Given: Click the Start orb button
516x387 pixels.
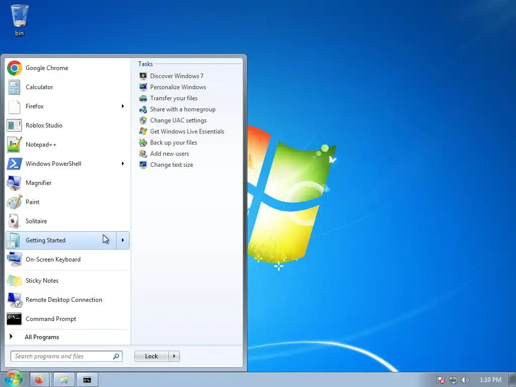Looking at the screenshot, I should (13, 379).
